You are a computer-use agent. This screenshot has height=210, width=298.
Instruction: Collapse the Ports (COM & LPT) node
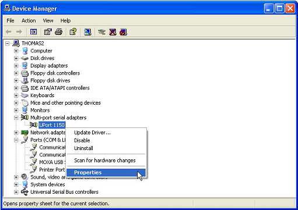(16, 140)
